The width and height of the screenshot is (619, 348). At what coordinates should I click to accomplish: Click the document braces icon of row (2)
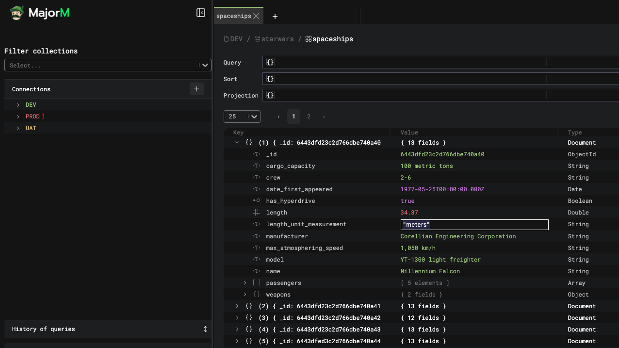249,306
